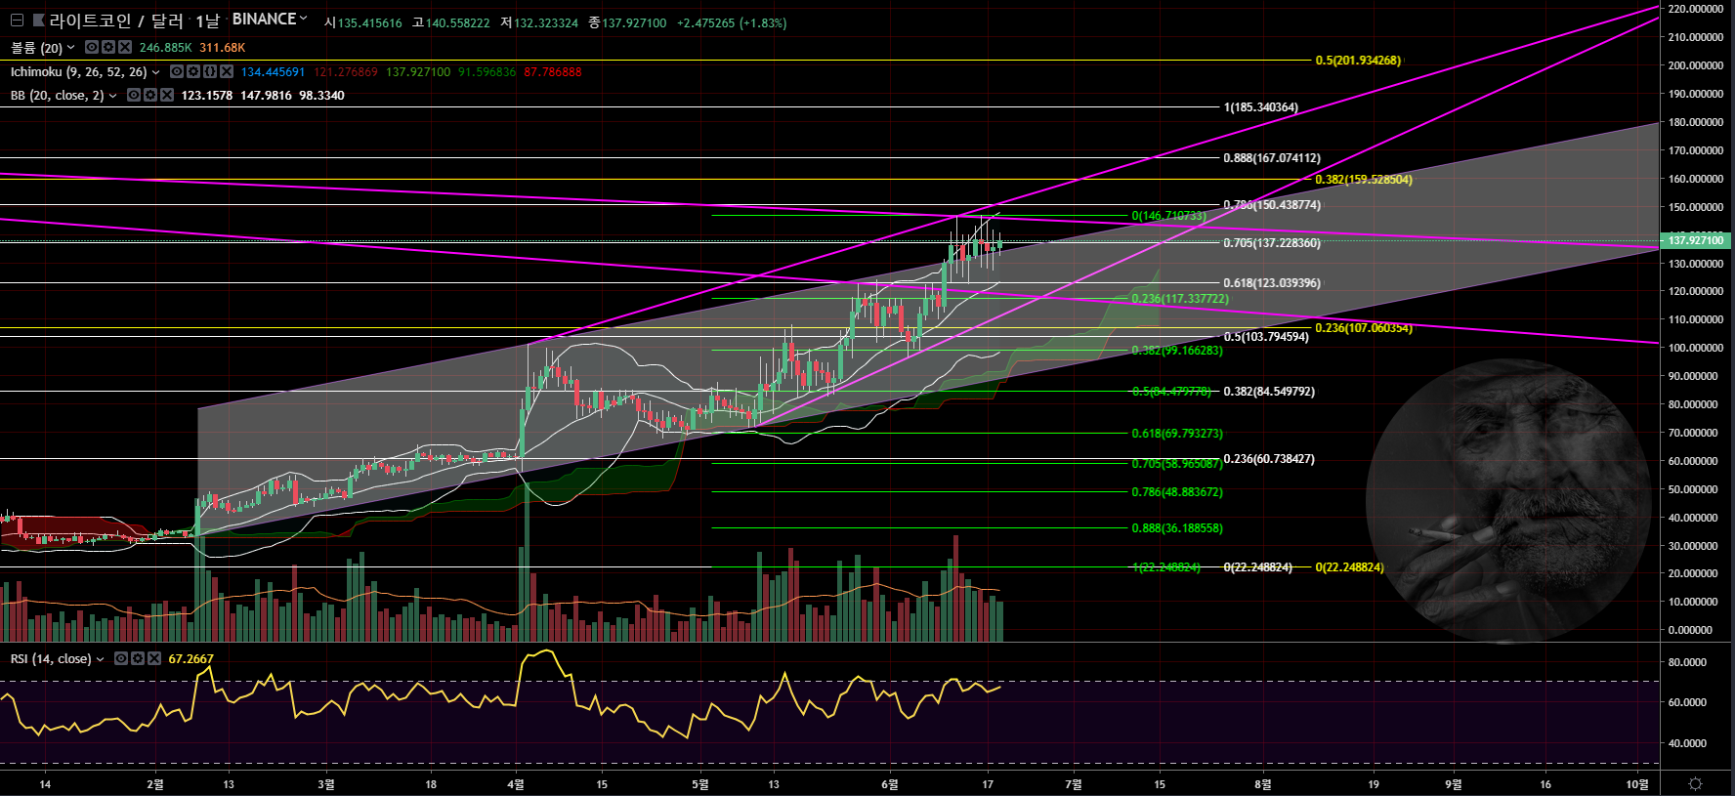Click the 246.885K volume value
The width and height of the screenshot is (1735, 796).
(x=166, y=48)
